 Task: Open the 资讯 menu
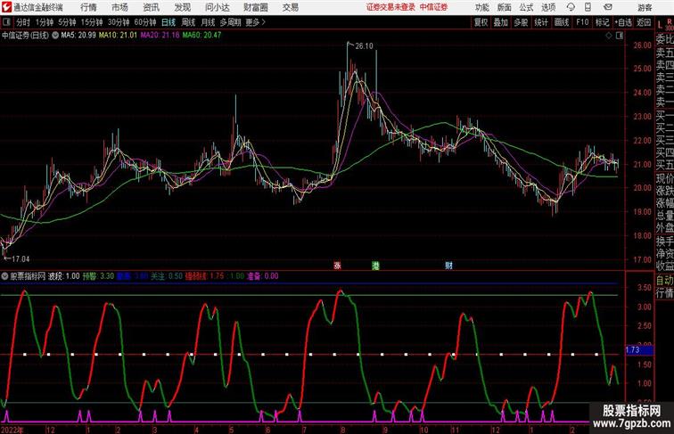click(x=151, y=7)
